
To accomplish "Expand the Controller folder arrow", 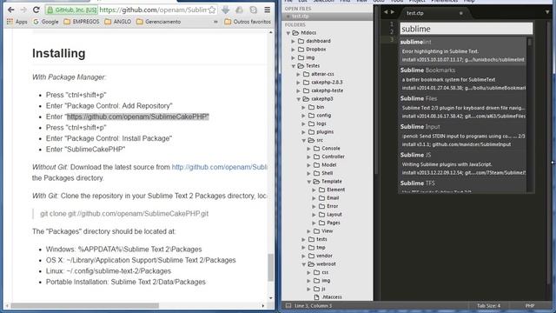I will (x=309, y=156).
